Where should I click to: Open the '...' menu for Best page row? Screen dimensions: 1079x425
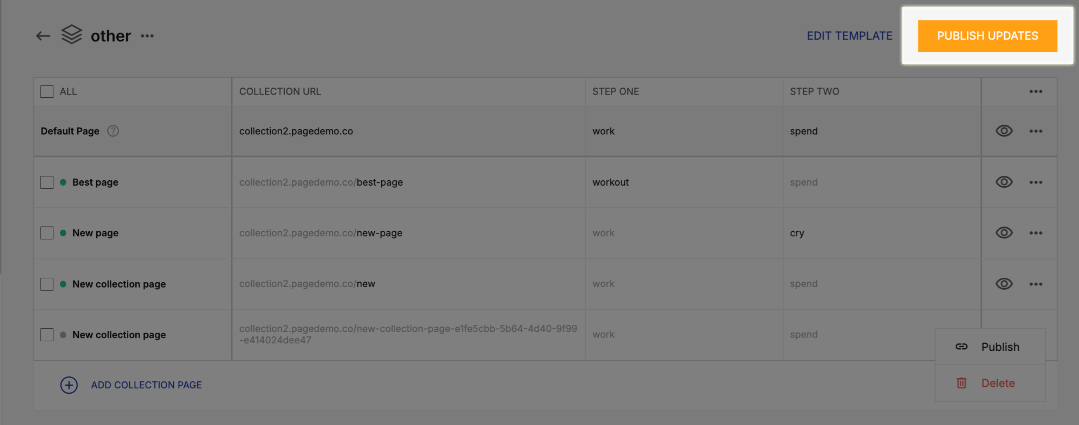pyautogui.click(x=1036, y=182)
